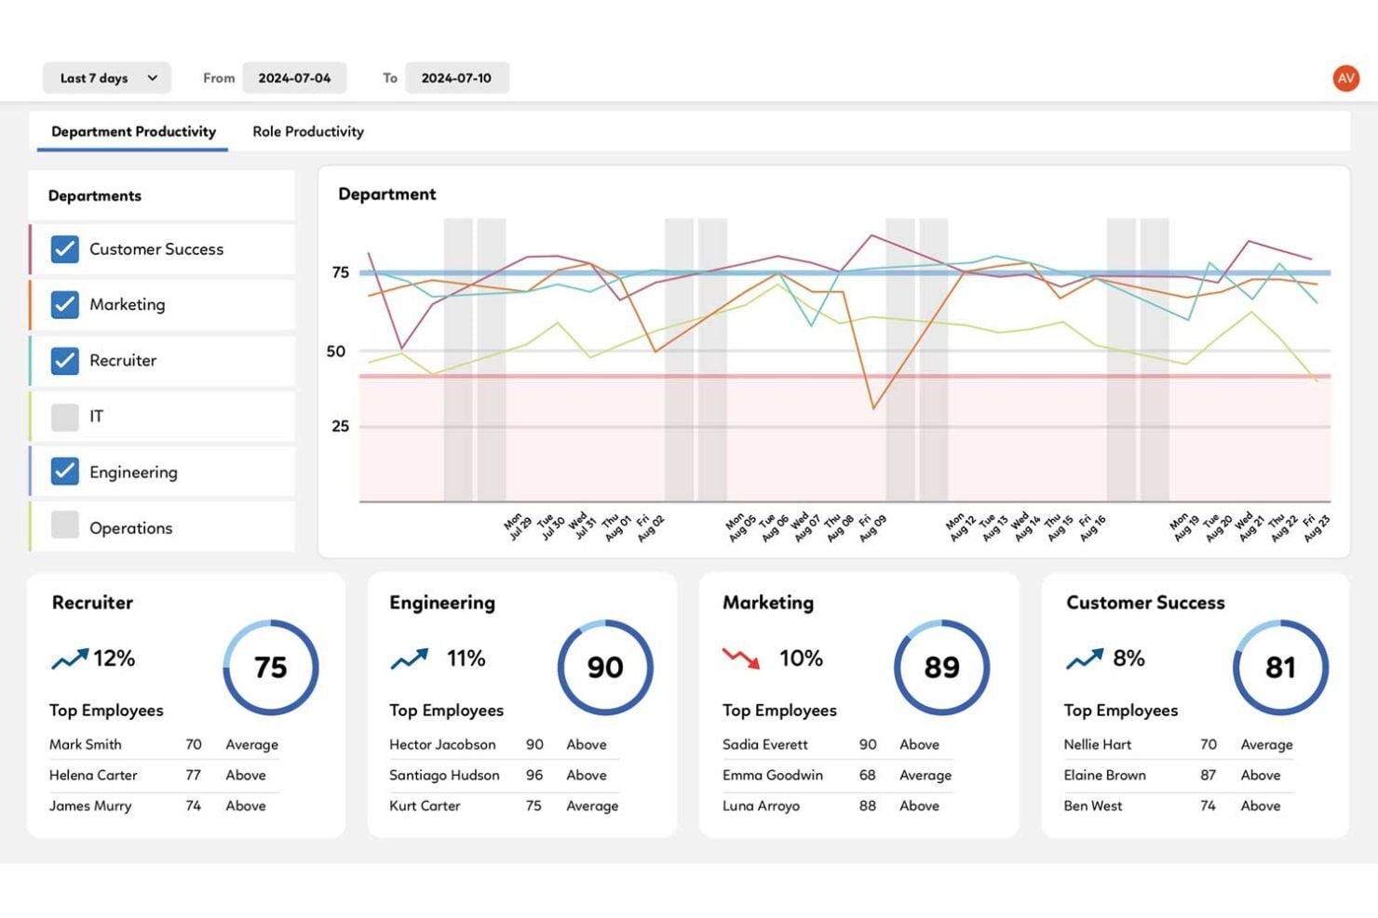Image resolution: width=1378 pixels, height=918 pixels.
Task: Open the Last 7 days dropdown
Action: (105, 78)
